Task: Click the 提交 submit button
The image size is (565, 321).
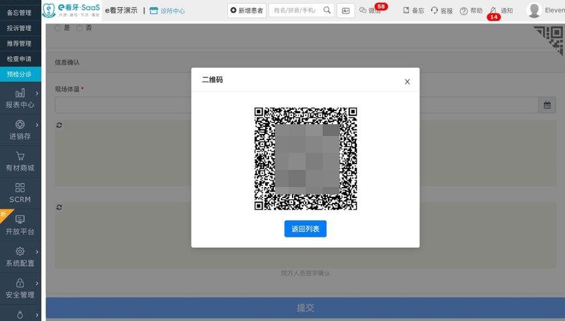Action: tap(305, 308)
